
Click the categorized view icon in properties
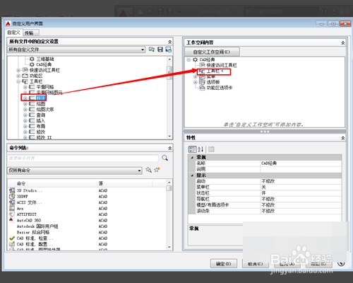click(x=192, y=149)
